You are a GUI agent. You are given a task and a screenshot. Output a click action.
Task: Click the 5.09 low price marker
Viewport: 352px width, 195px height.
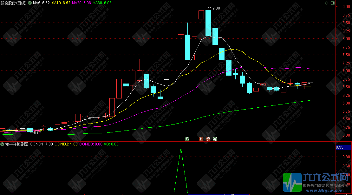pyautogui.click(x=37, y=132)
